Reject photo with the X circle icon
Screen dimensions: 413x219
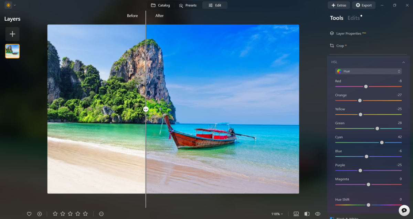(x=40, y=214)
